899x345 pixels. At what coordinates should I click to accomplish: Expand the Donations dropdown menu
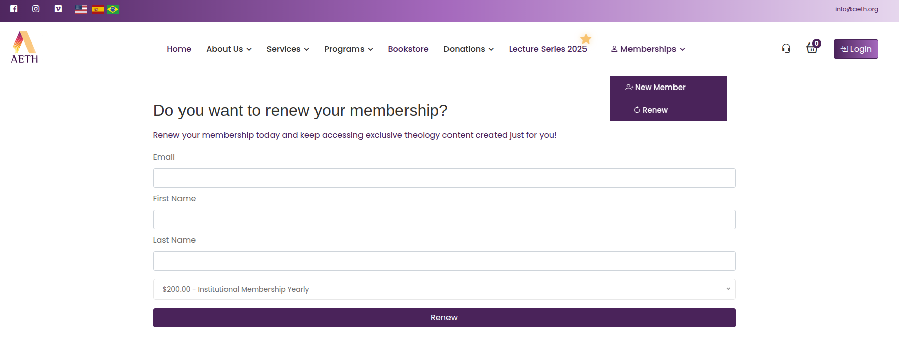[469, 49]
